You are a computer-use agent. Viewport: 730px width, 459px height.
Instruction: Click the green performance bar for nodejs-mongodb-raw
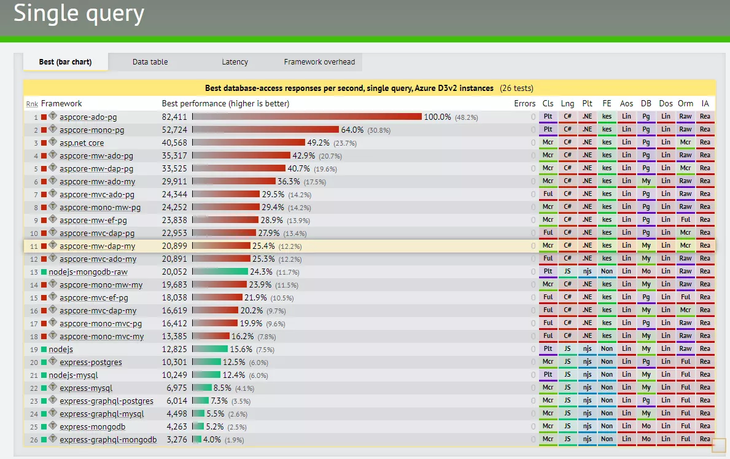pos(220,272)
